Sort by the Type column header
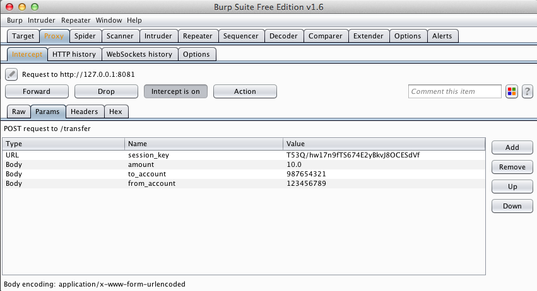 [63, 144]
